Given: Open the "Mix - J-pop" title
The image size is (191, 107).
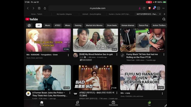Looking at the screenshot, I should [125, 93].
